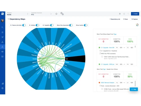Open the items box sidebar icon
141x106 pixels.
pos(3,57)
